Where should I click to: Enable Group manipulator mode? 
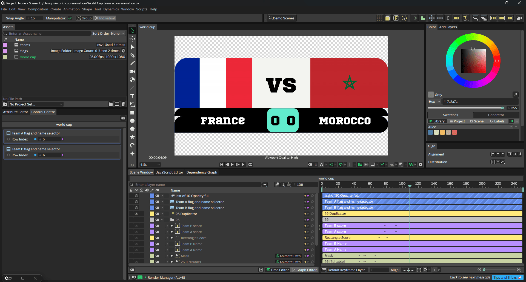pyautogui.click(x=84, y=18)
